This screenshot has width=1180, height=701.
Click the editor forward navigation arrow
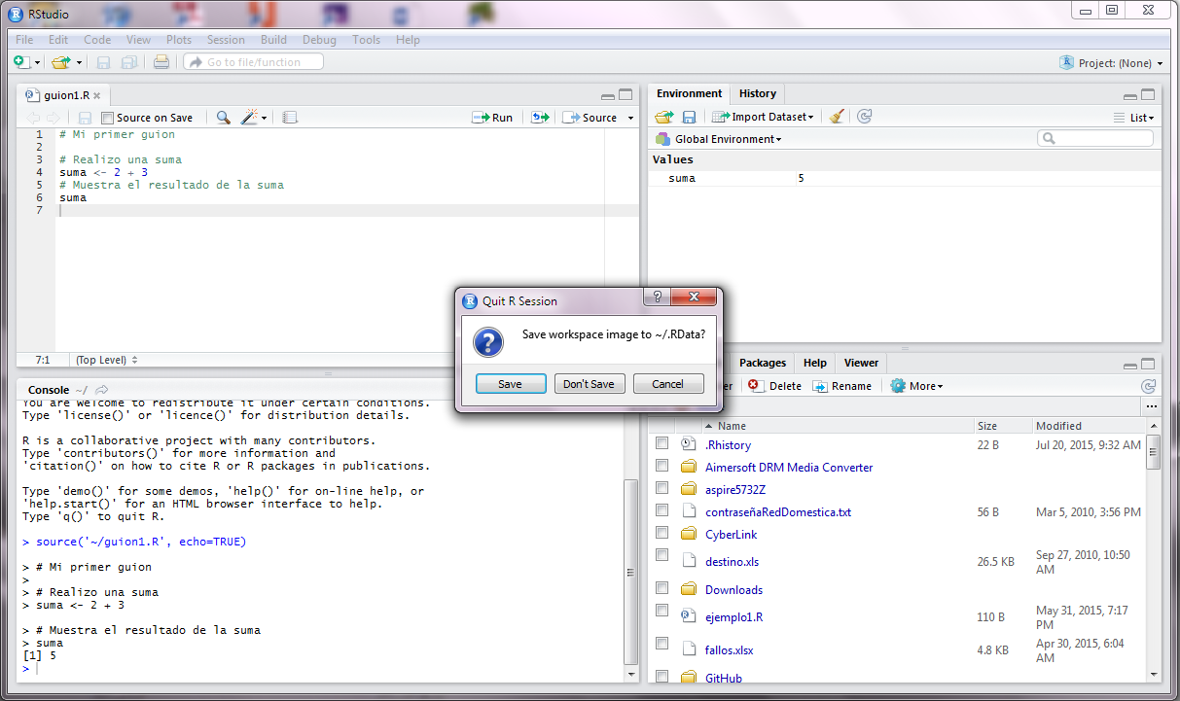[x=54, y=118]
